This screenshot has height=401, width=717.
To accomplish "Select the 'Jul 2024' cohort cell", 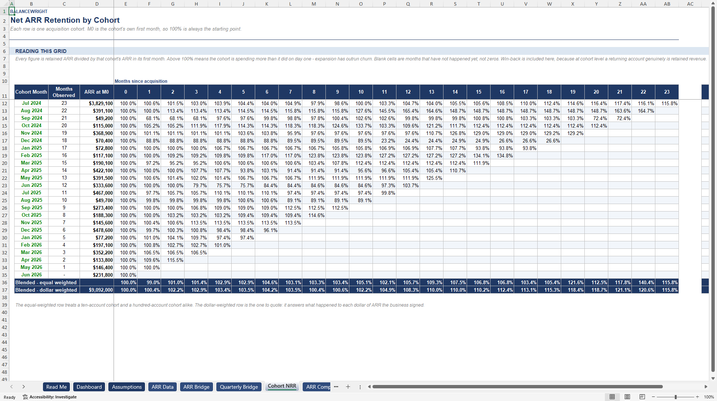I will (x=31, y=103).
